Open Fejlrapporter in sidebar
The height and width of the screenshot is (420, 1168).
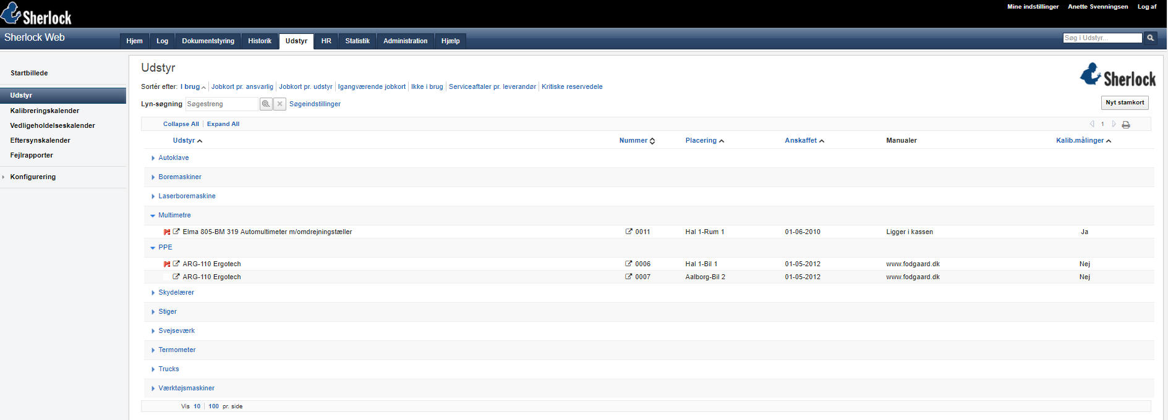pos(32,155)
